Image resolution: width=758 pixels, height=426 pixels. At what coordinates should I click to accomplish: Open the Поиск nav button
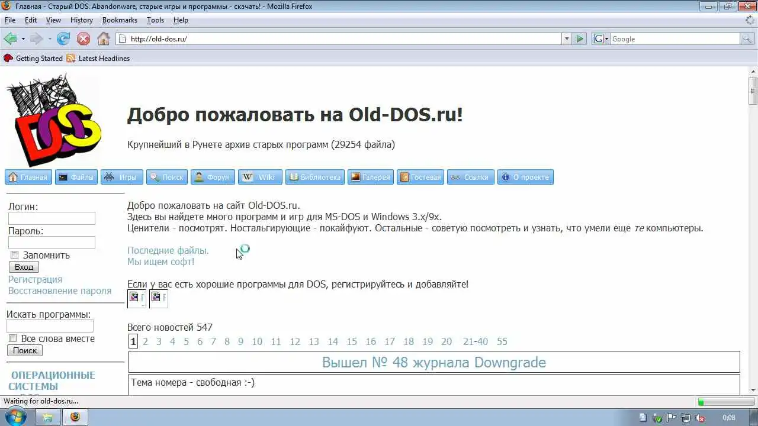pyautogui.click(x=167, y=177)
